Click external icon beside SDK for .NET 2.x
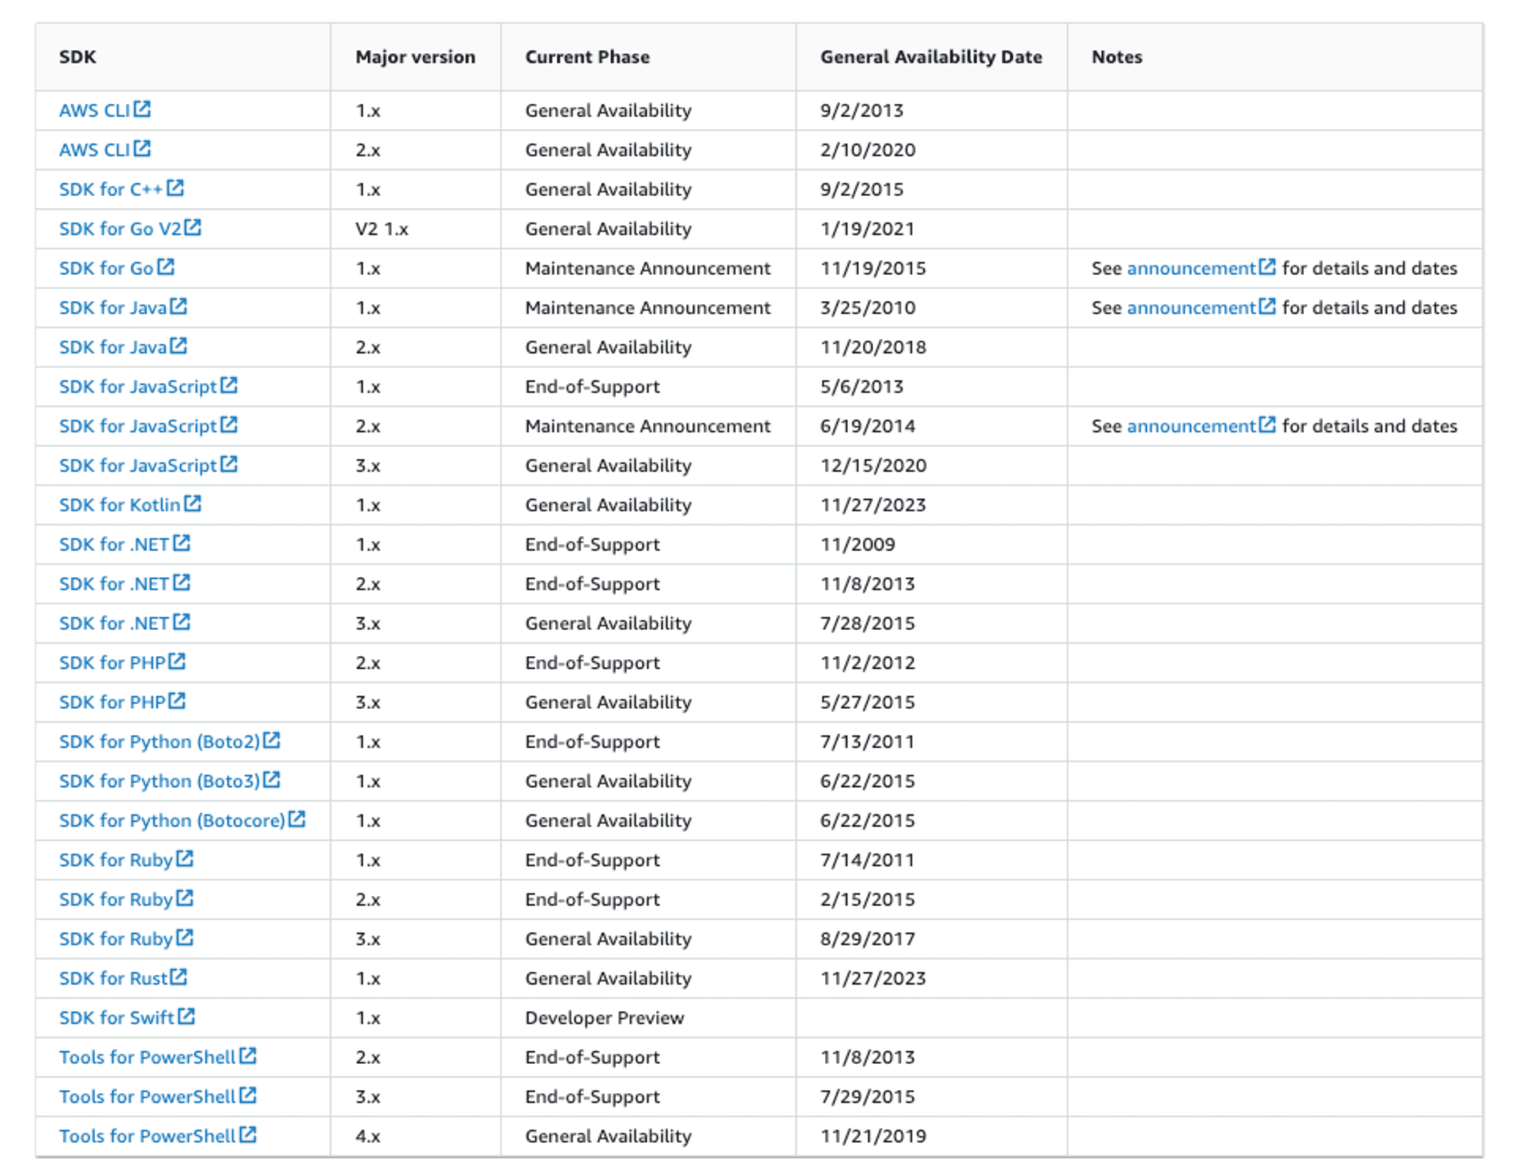Viewport: 1515px width, 1174px height. (x=182, y=582)
